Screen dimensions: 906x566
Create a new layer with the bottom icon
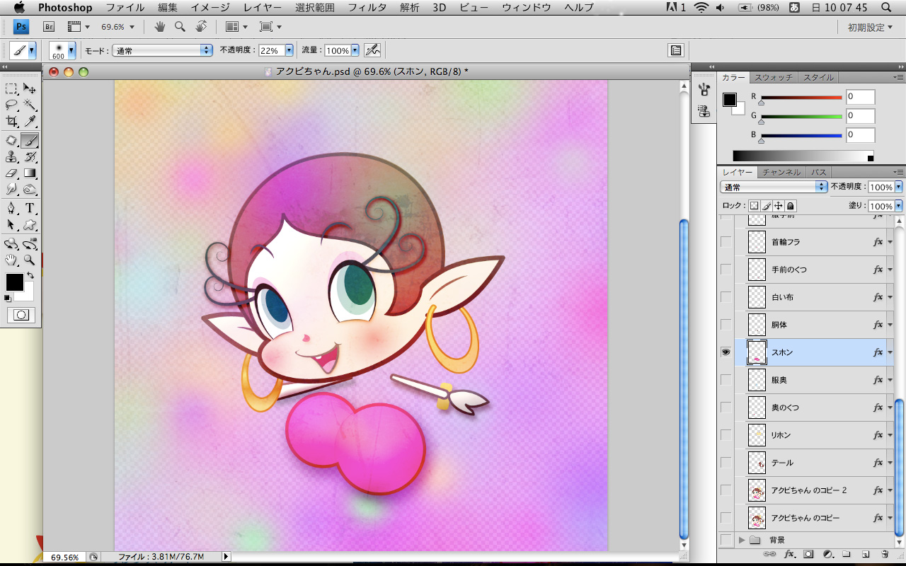865,554
